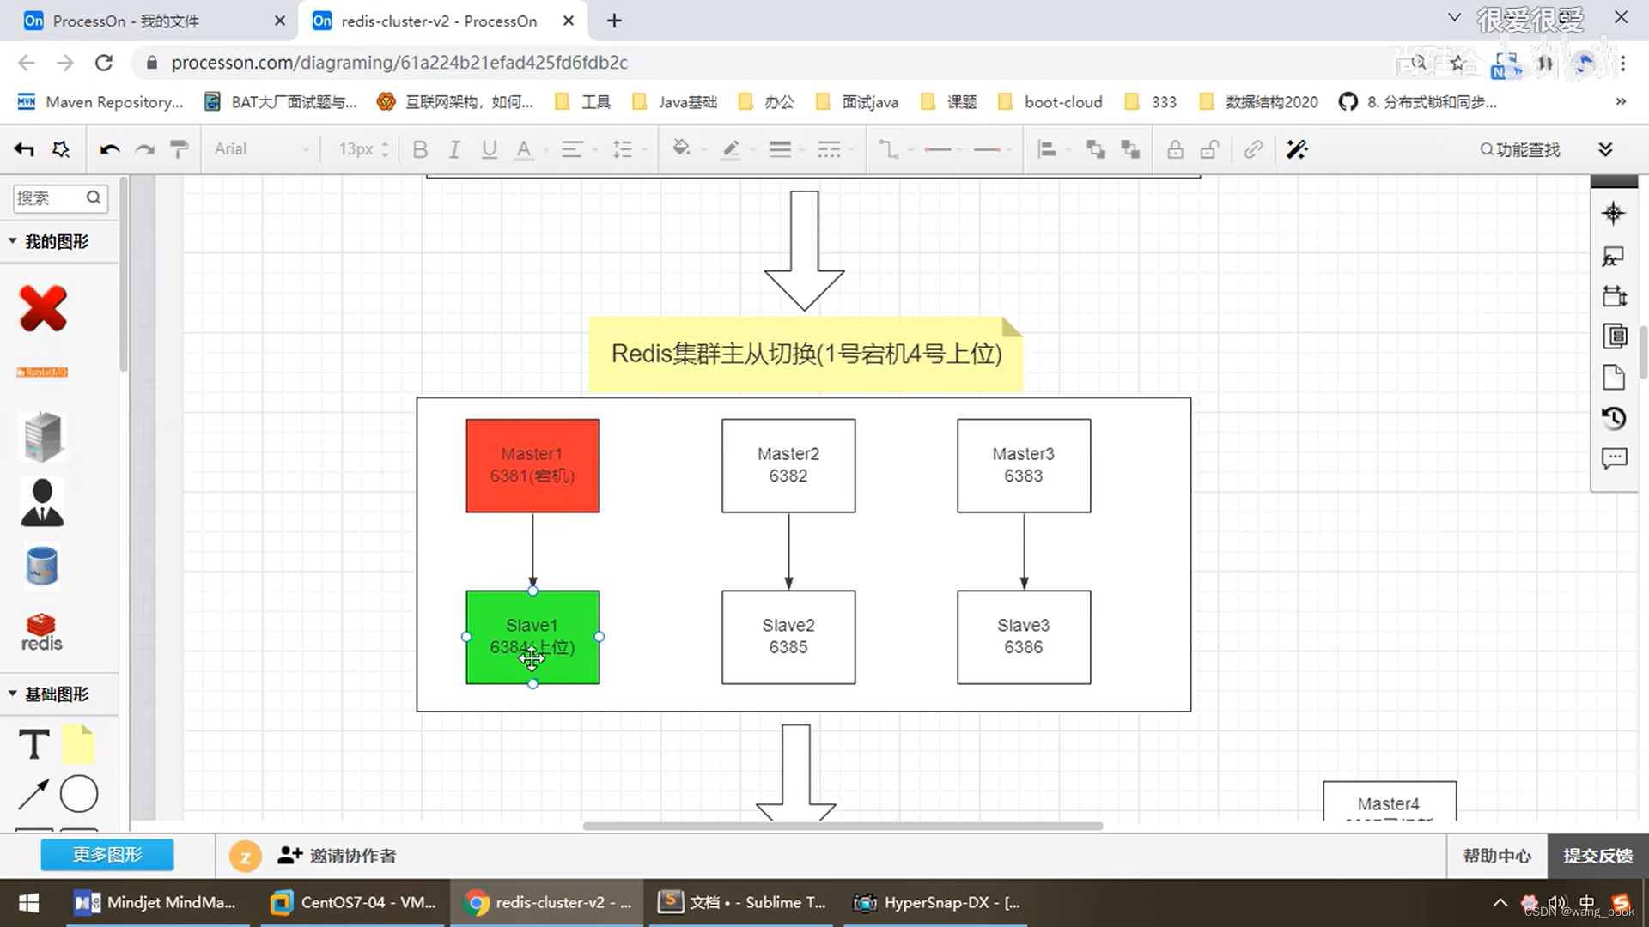Click the beautify magic wand icon
The width and height of the screenshot is (1649, 927).
tap(1297, 148)
